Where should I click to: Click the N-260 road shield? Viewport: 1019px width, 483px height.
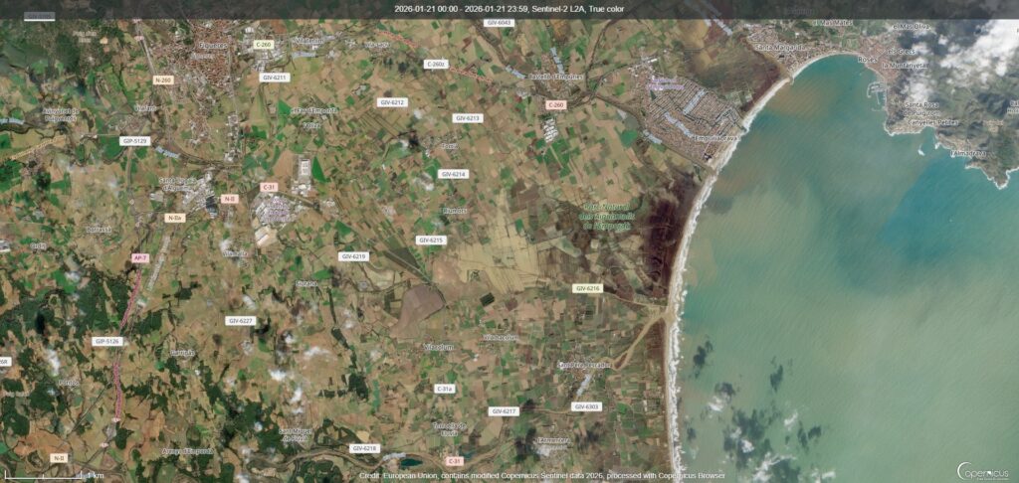(163, 80)
